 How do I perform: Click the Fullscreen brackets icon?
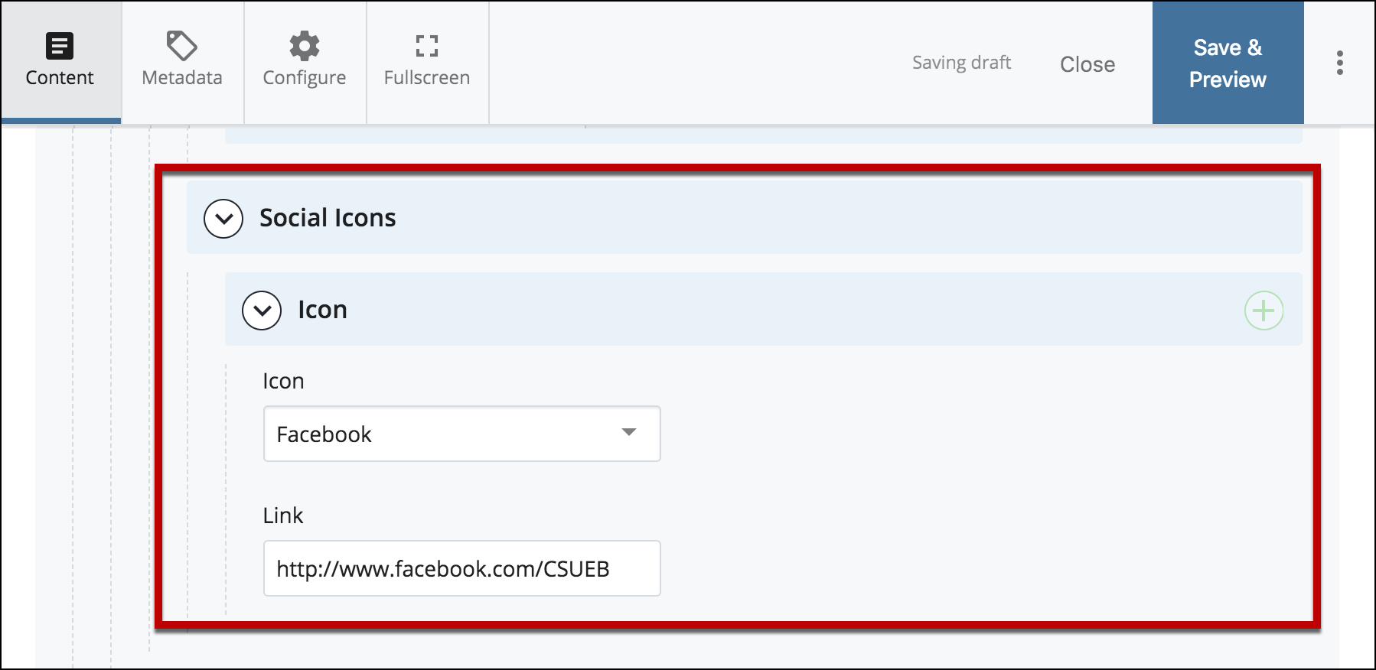427,46
